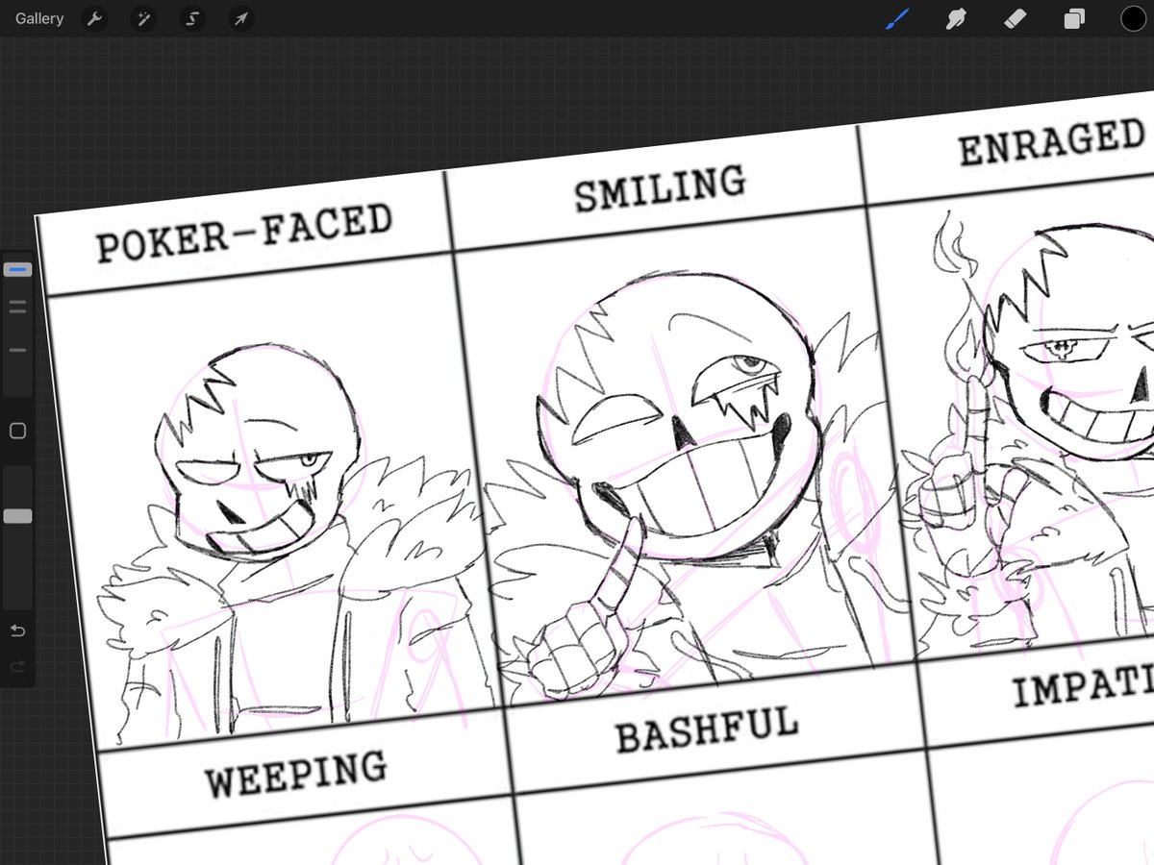
Task: Activate the Transform arrow tool
Action: coord(241,18)
